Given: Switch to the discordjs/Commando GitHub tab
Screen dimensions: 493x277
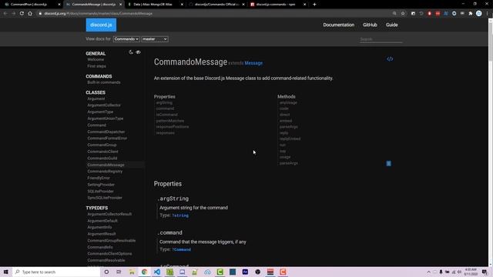Looking at the screenshot, I should 217,5.
